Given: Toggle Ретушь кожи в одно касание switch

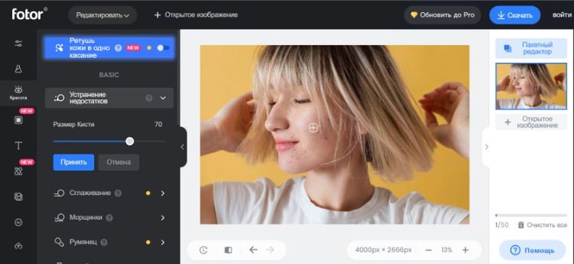Looking at the screenshot, I should (163, 48).
